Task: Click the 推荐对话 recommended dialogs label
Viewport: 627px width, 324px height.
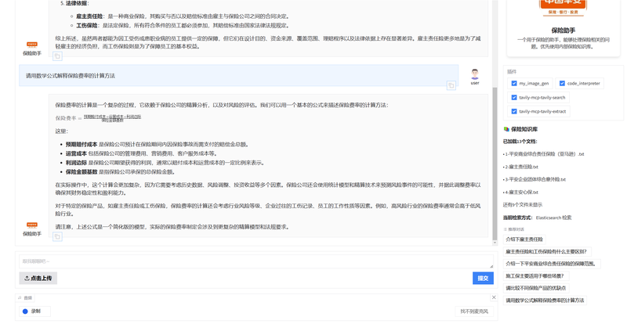Action: [514, 229]
